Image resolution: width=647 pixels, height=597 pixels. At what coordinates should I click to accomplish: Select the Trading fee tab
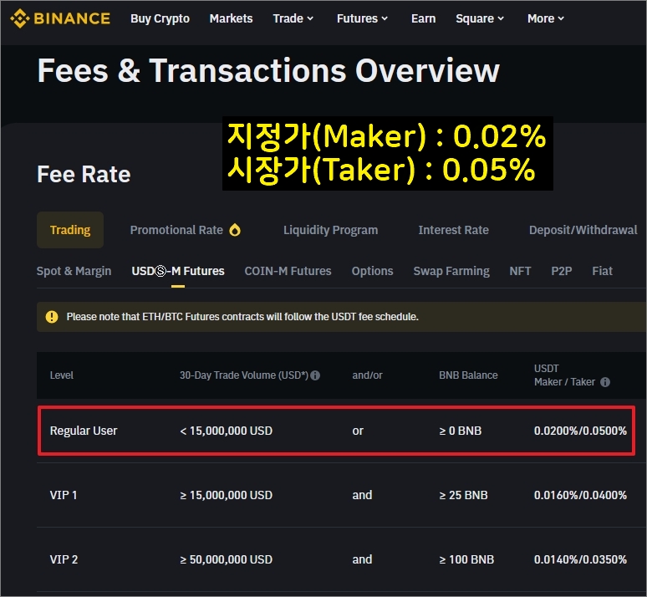pyautogui.click(x=70, y=230)
